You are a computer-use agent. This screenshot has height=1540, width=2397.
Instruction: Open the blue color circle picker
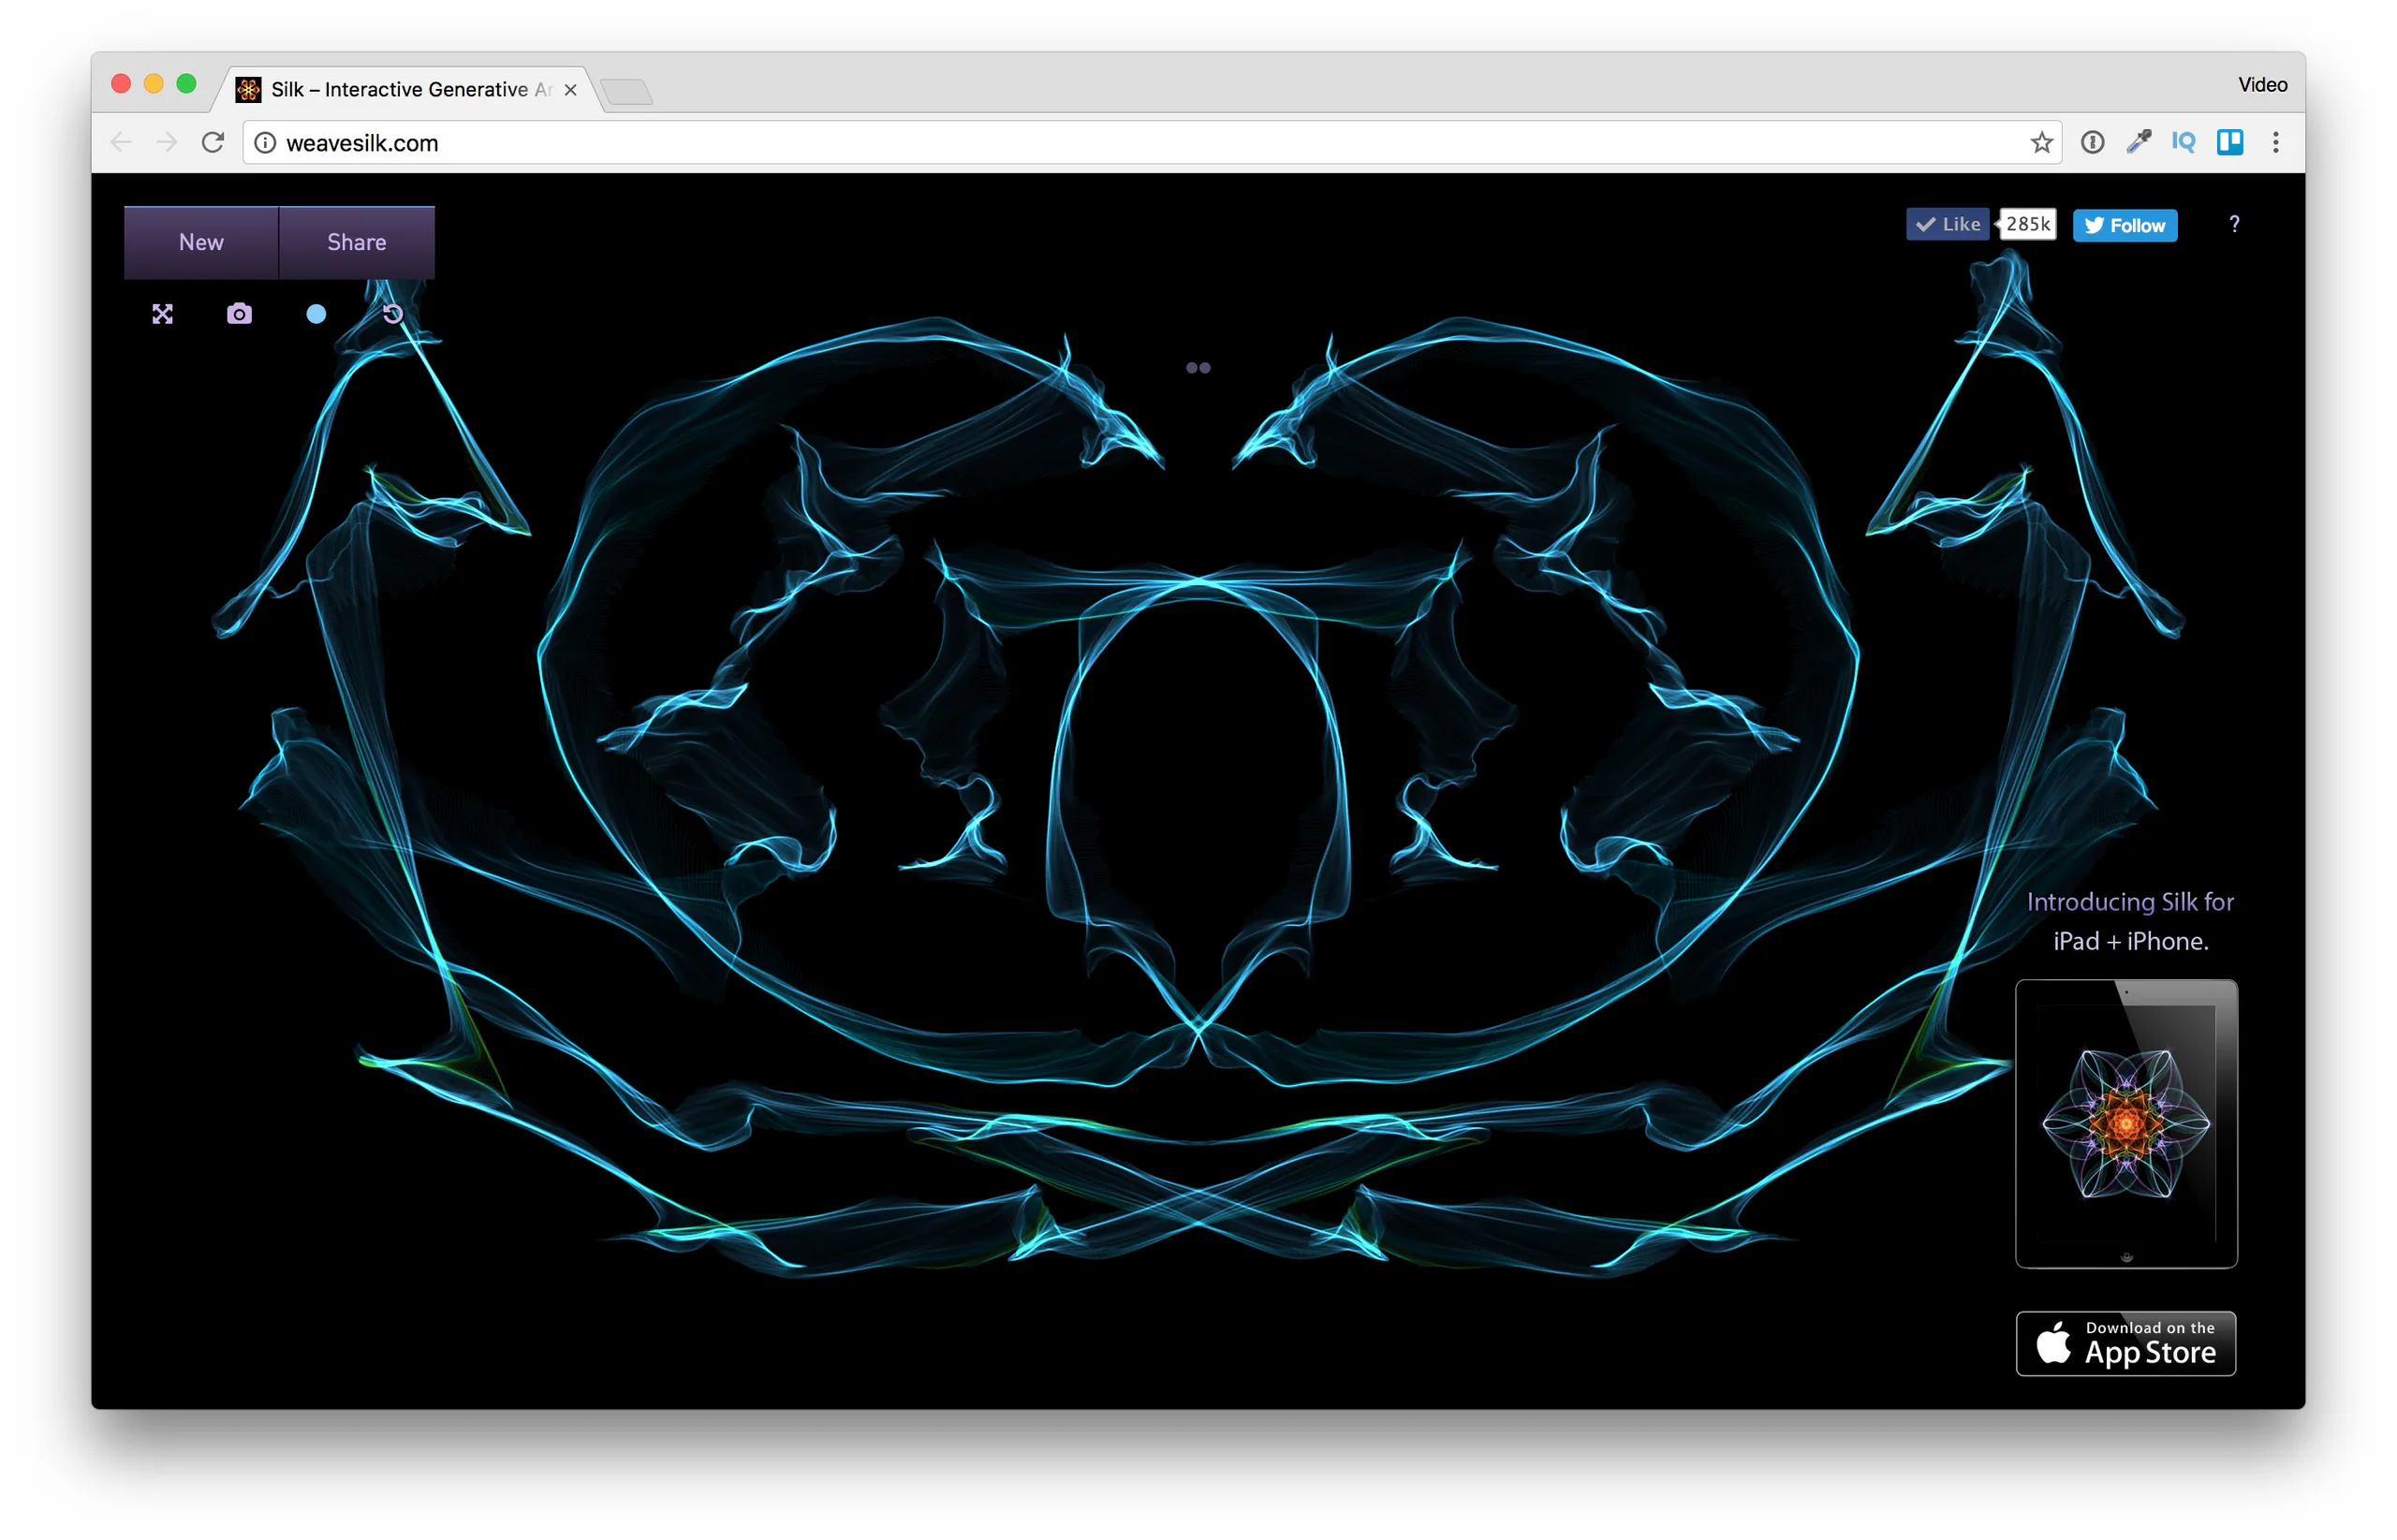[316, 314]
